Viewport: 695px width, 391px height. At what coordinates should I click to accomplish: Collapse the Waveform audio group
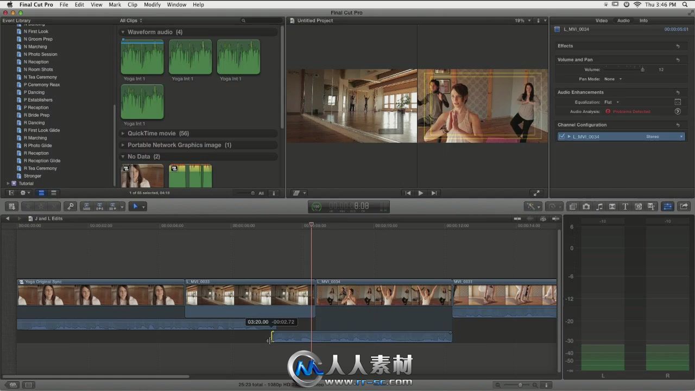point(123,32)
